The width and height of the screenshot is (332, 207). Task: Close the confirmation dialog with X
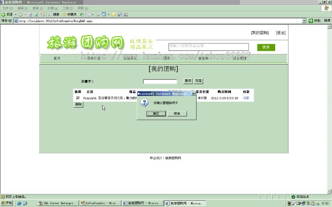pyautogui.click(x=193, y=93)
